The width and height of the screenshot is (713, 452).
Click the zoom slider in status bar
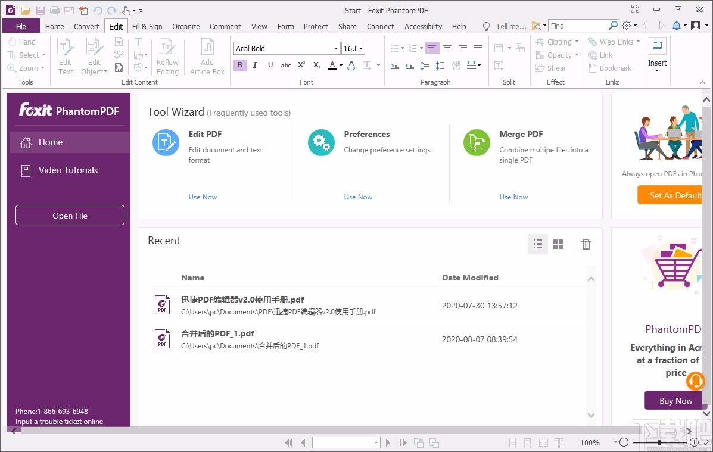(659, 442)
